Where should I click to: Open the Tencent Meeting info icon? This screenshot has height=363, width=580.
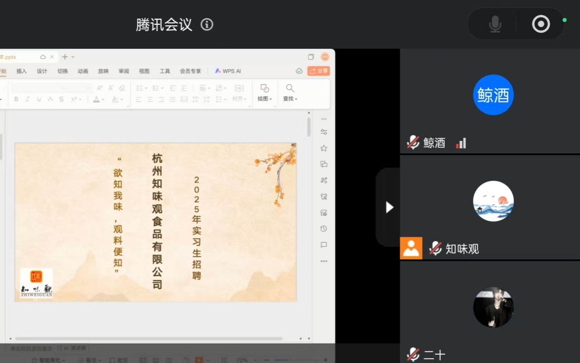tap(207, 24)
